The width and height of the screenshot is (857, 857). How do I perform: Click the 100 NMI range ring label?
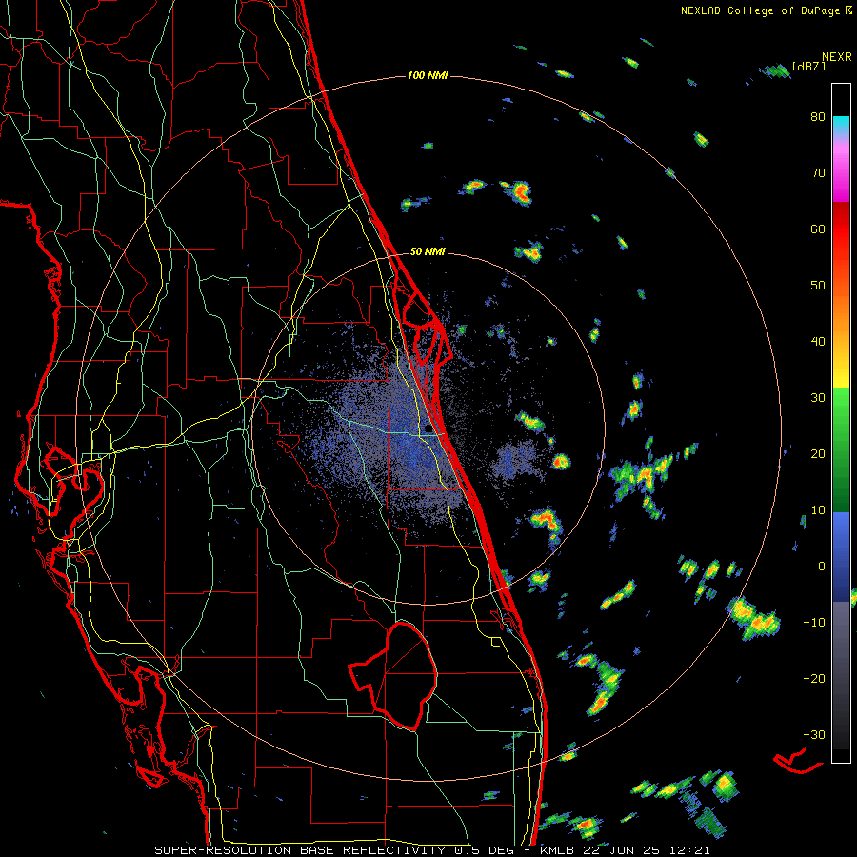[x=428, y=75]
